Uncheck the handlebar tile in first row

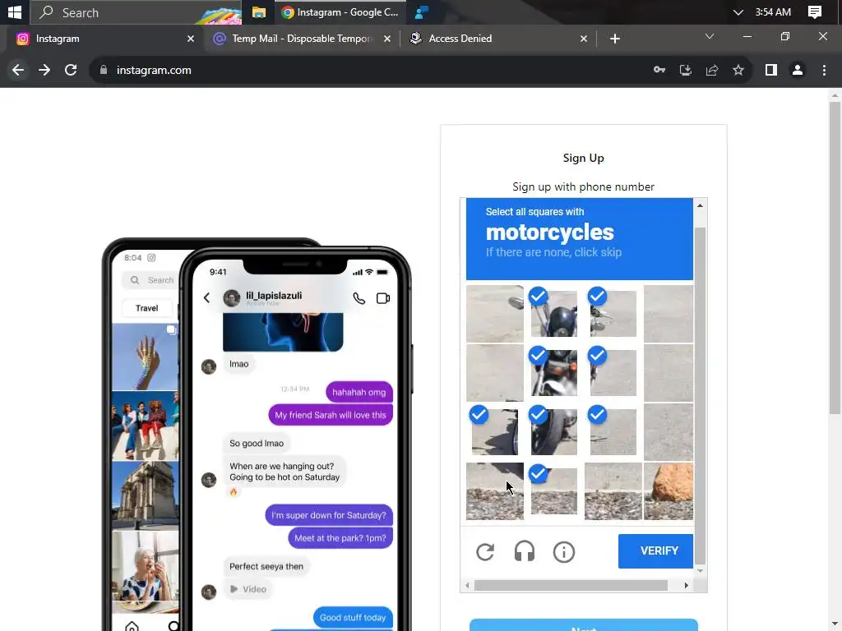click(613, 313)
